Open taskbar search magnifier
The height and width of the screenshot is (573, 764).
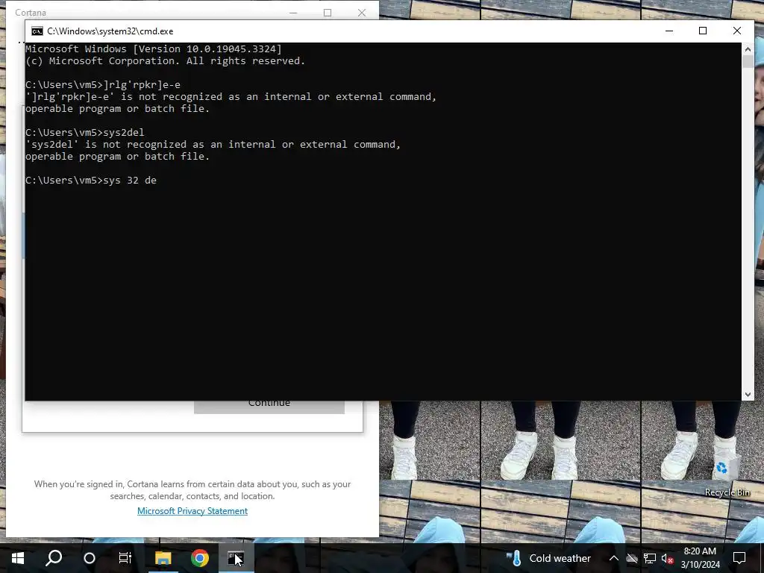tap(54, 558)
